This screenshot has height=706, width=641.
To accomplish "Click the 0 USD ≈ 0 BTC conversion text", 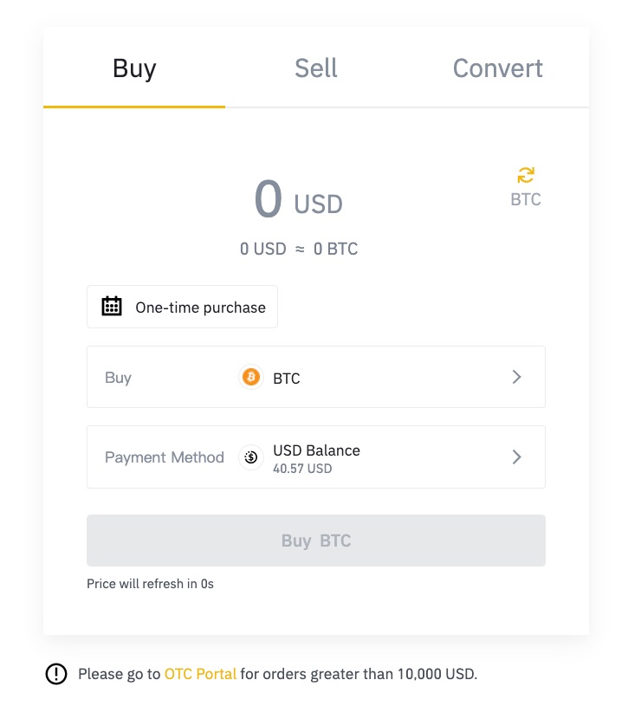I will pos(299,249).
